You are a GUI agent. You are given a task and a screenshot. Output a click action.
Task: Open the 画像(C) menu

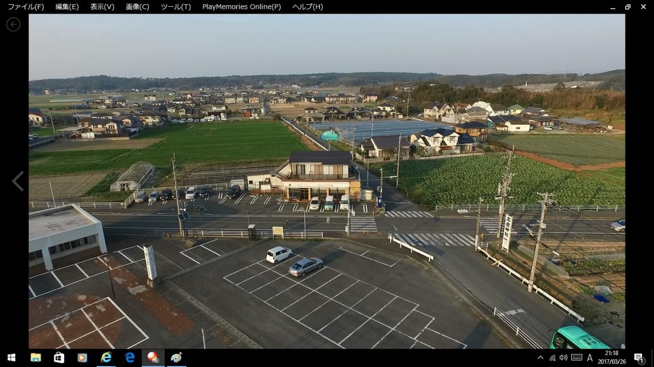137,7
